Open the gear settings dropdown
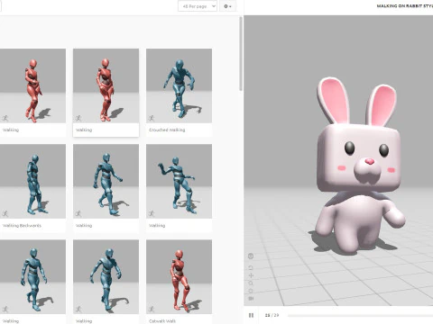This screenshot has height=324, width=433. 227,6
